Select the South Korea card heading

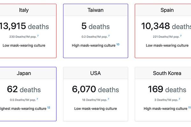click(167, 73)
